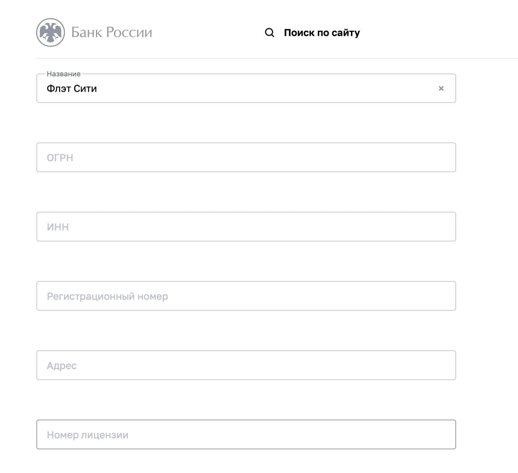
Task: Activate the ИНН input field
Action: tap(246, 227)
